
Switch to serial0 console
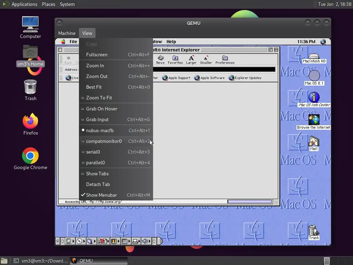pos(116,152)
